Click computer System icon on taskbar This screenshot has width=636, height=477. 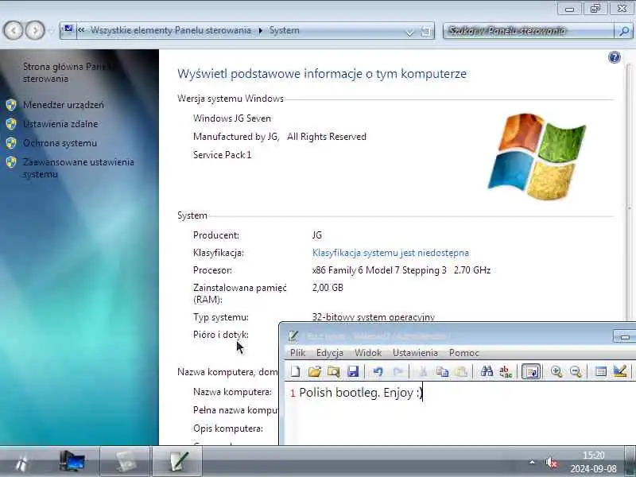72,462
